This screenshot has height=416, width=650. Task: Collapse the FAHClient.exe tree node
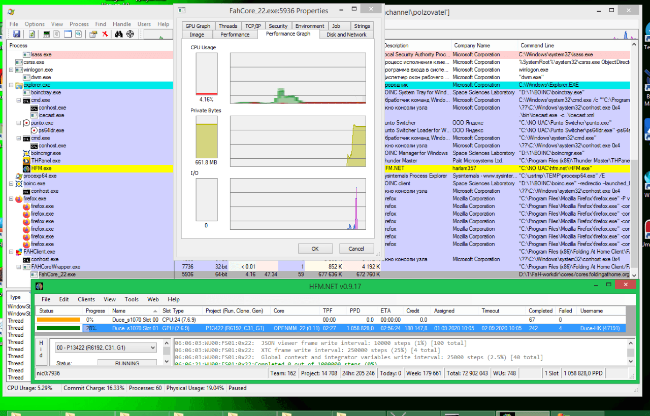(12, 252)
